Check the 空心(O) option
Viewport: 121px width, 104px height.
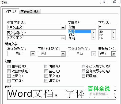pos(46,71)
